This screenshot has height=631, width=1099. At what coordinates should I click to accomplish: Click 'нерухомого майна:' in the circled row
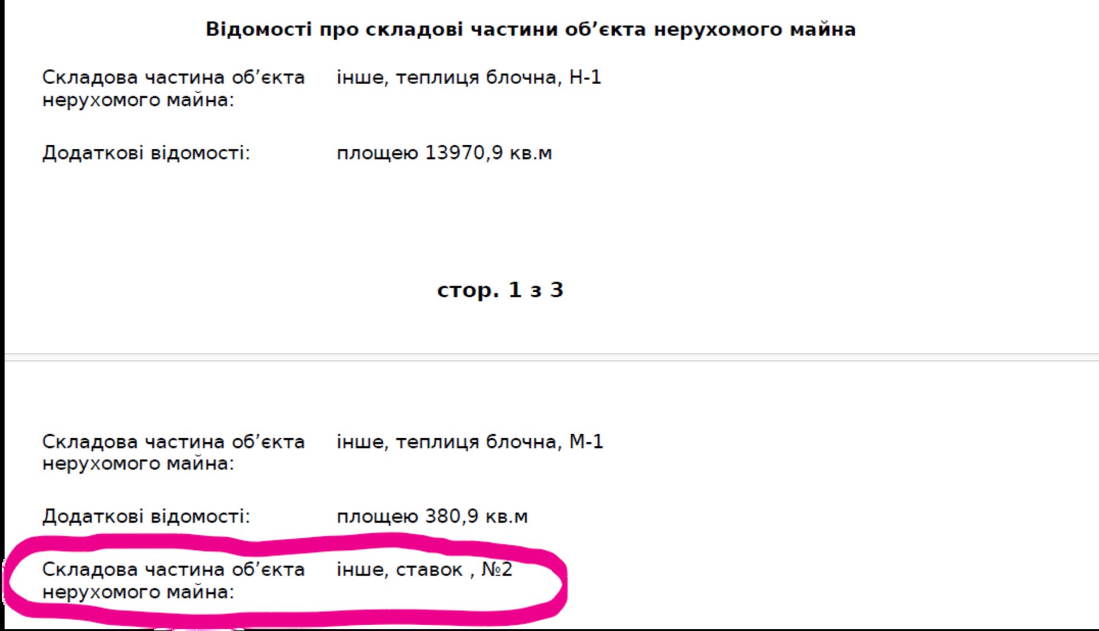pos(138,592)
